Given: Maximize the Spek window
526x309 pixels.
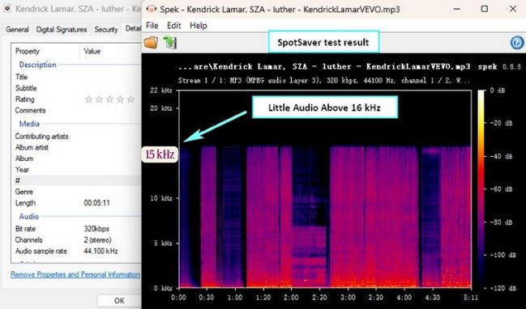Looking at the screenshot, I should 484,9.
